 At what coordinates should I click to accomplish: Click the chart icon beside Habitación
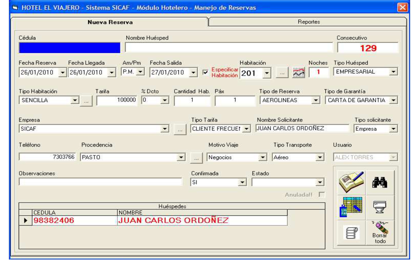click(299, 73)
